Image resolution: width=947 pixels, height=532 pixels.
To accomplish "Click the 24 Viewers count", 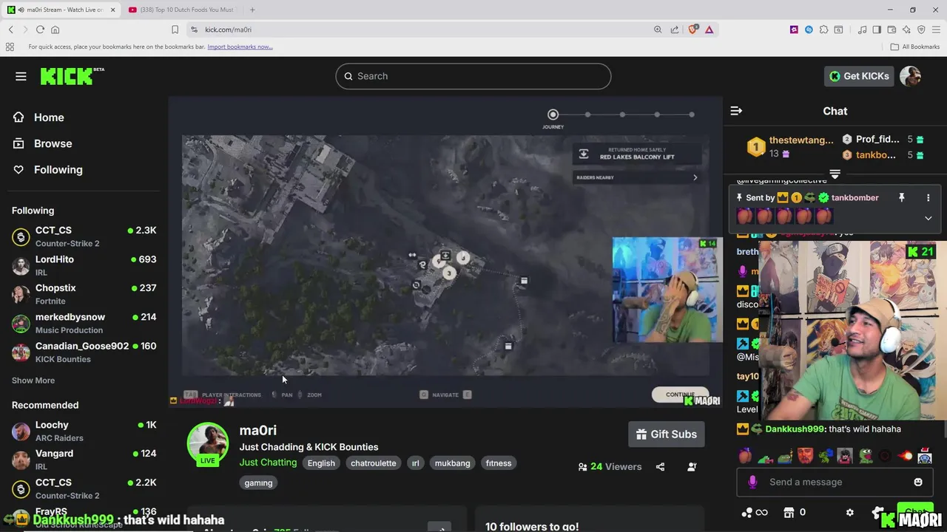I will coord(610,467).
